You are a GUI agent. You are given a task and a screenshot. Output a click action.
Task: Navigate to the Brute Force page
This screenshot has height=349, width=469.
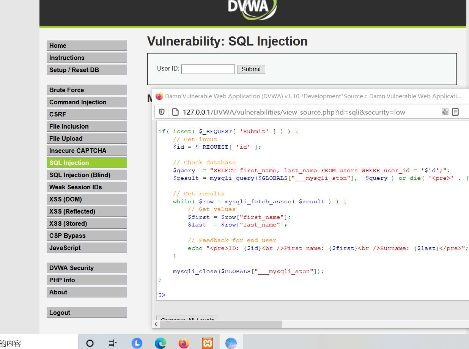pyautogui.click(x=87, y=90)
